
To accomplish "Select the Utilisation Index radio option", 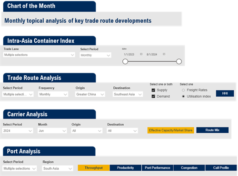I will click(183, 96).
